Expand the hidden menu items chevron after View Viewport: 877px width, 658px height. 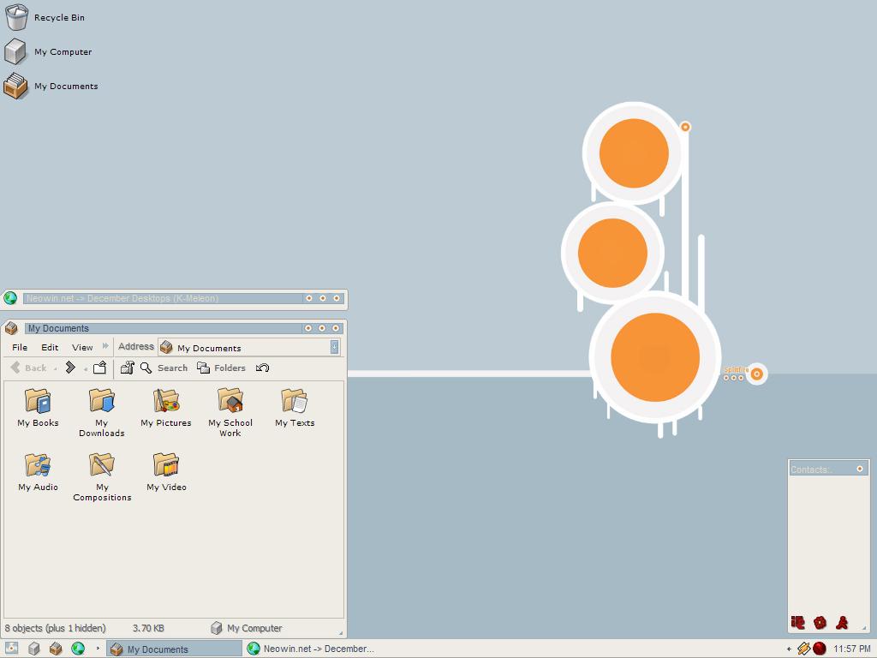pyautogui.click(x=105, y=347)
